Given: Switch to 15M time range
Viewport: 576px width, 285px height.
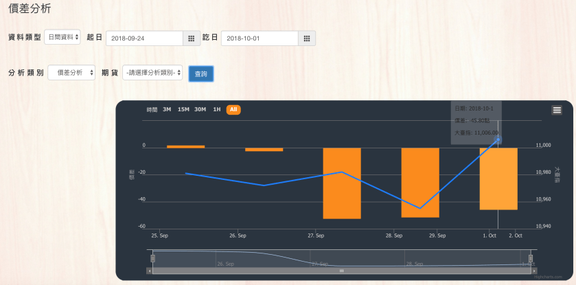Looking at the screenshot, I should [x=183, y=110].
